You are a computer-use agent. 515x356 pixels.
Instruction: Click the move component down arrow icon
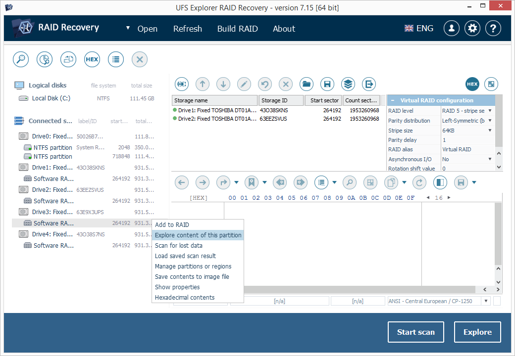pos(223,84)
